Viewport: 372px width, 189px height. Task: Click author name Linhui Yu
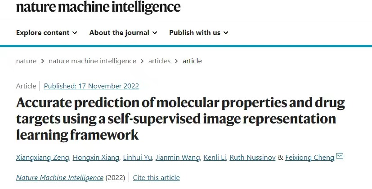click(x=139, y=157)
